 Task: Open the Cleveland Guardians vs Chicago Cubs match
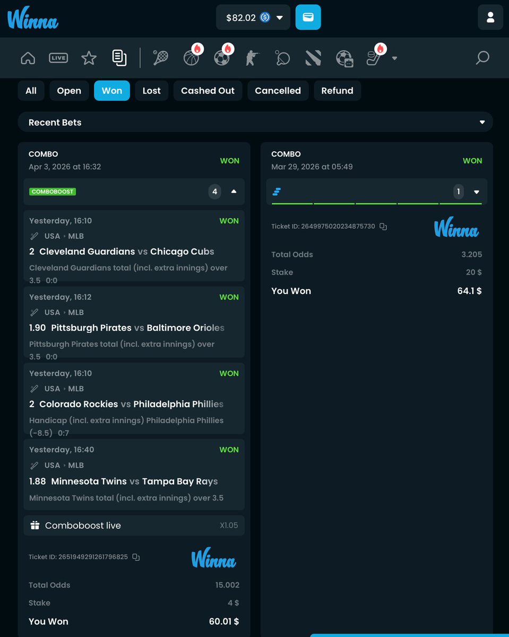click(x=127, y=252)
